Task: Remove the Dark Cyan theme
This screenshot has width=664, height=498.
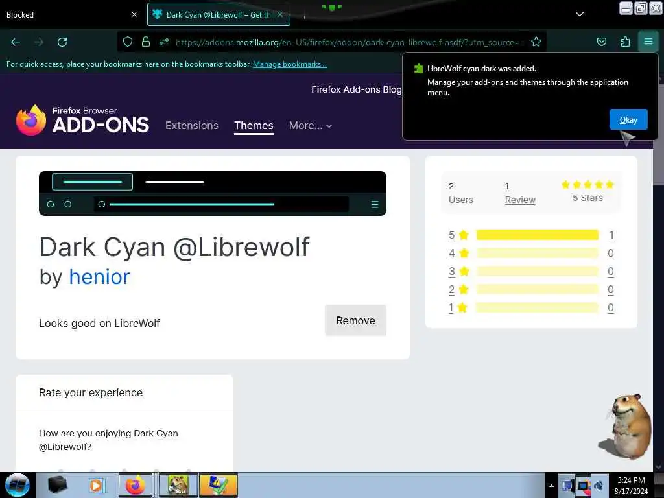Action: (355, 320)
